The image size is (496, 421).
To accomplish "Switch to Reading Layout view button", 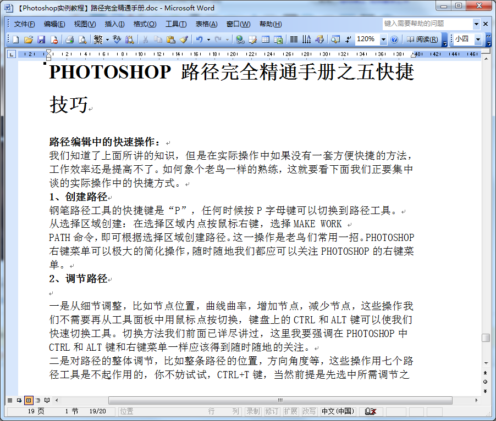I will [x=47, y=400].
